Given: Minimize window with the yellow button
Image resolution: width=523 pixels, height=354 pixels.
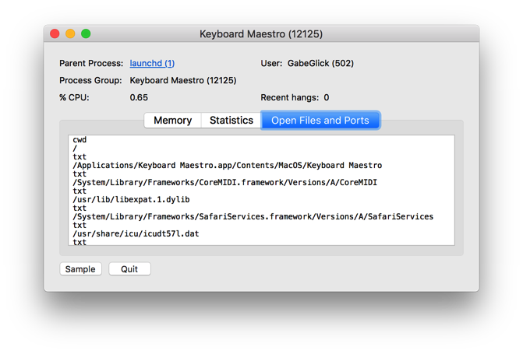Looking at the screenshot, I should [x=70, y=33].
